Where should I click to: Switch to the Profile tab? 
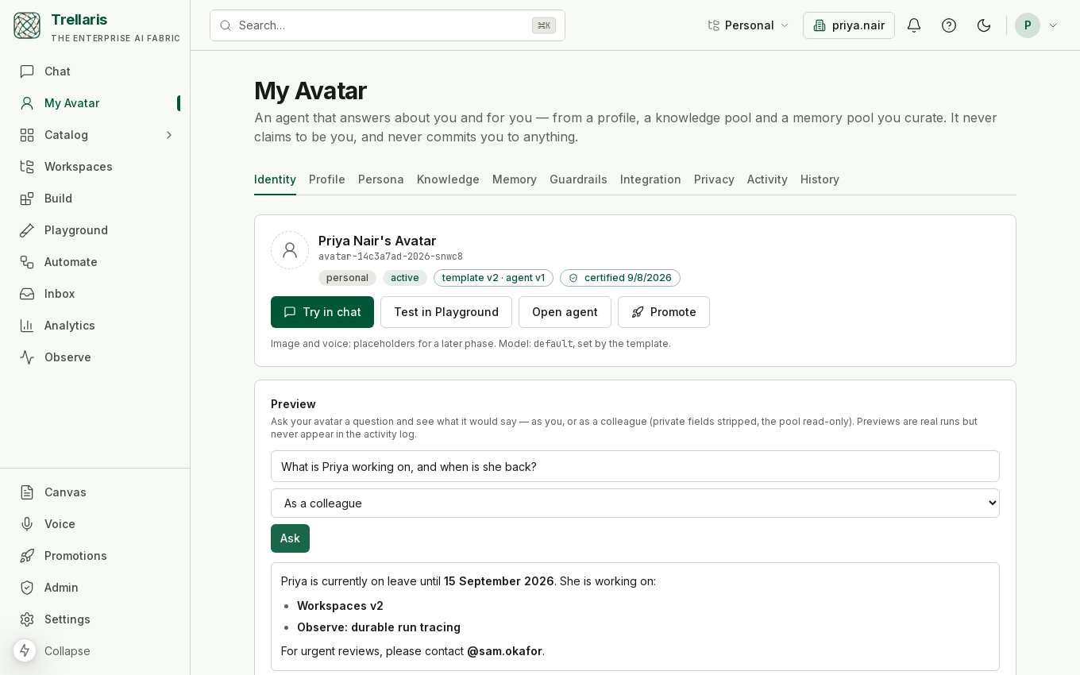327,179
